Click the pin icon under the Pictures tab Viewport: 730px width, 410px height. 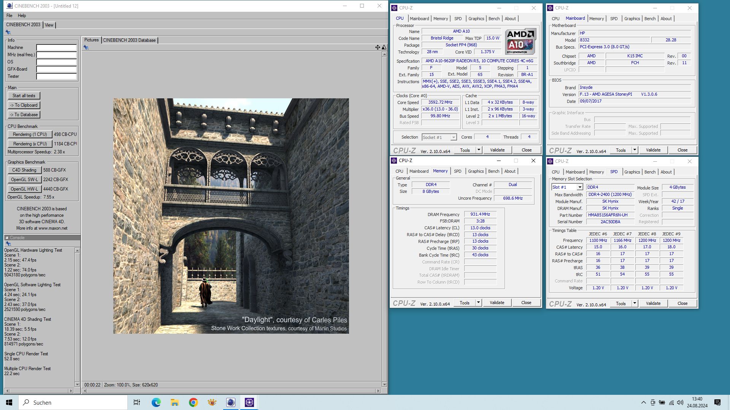86,47
